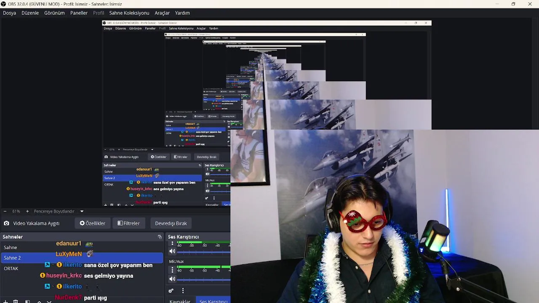
Task: Select the Video Yakalama Aygıtı source label
Action: click(36, 223)
